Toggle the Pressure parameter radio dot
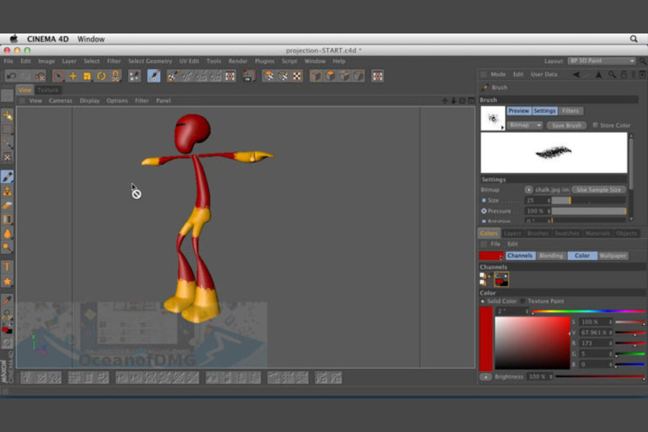This screenshot has height=432, width=648. pyautogui.click(x=484, y=211)
